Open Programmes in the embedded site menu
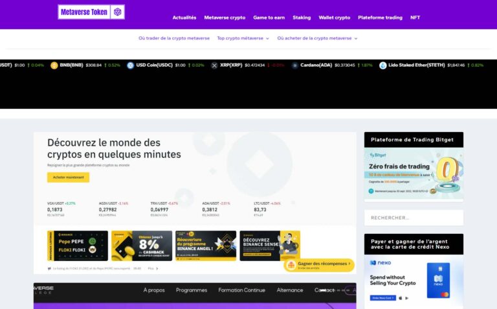The height and width of the screenshot is (309, 497). [x=192, y=290]
